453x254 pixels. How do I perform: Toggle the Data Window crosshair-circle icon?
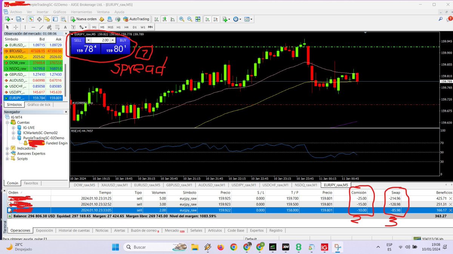[40, 19]
